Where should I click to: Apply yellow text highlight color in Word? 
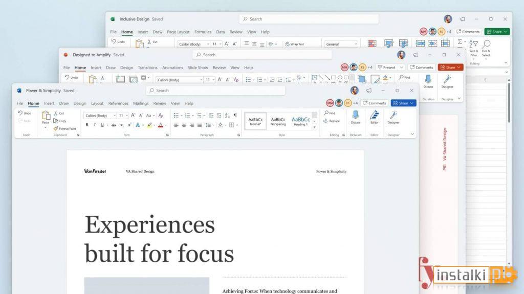pos(149,125)
